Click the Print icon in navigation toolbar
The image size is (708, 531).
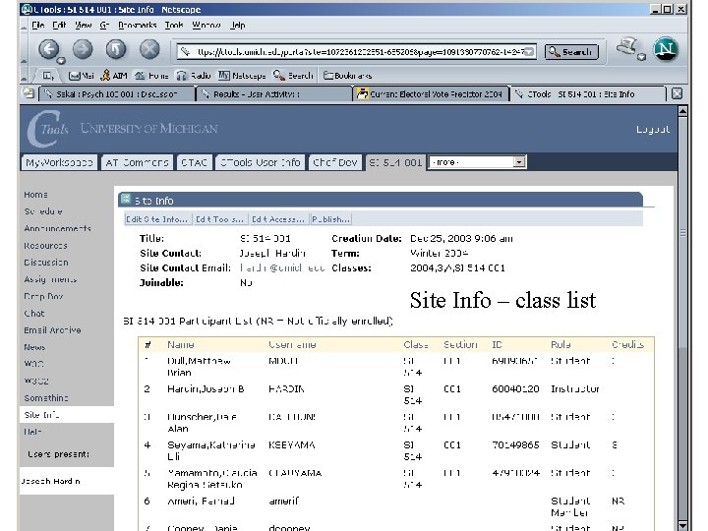tap(628, 47)
